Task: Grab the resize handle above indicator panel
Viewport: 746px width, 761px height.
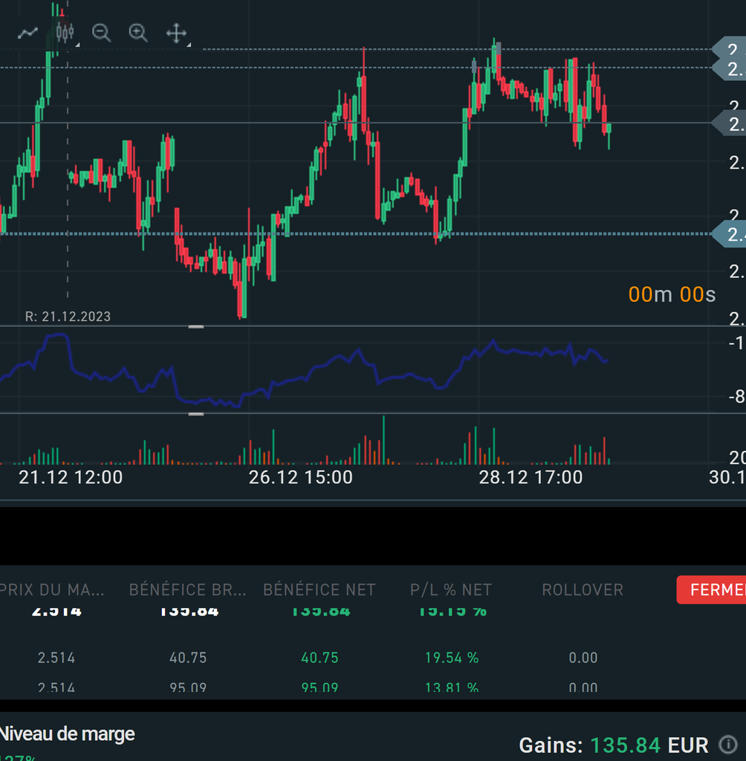Action: click(x=196, y=326)
